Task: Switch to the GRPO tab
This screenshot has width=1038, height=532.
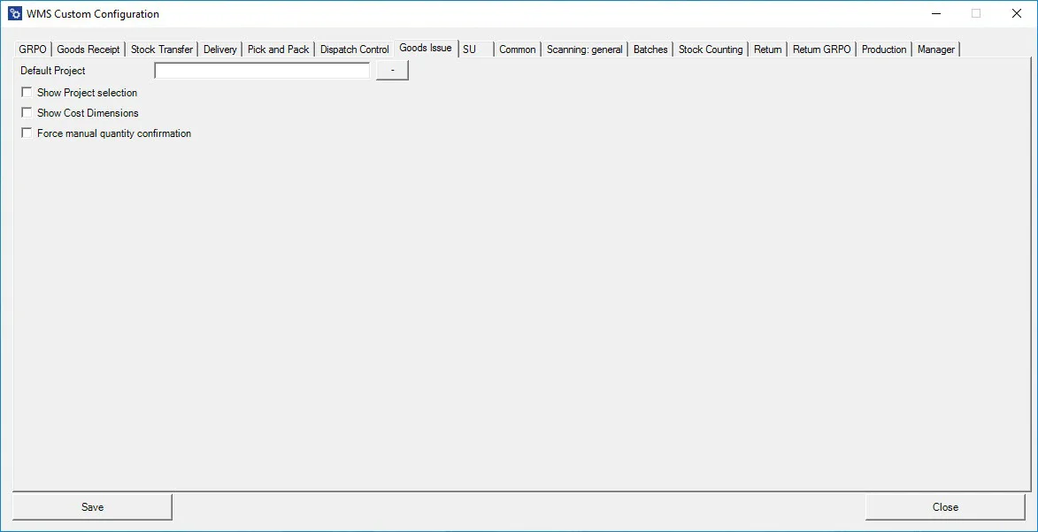Action: click(x=33, y=49)
